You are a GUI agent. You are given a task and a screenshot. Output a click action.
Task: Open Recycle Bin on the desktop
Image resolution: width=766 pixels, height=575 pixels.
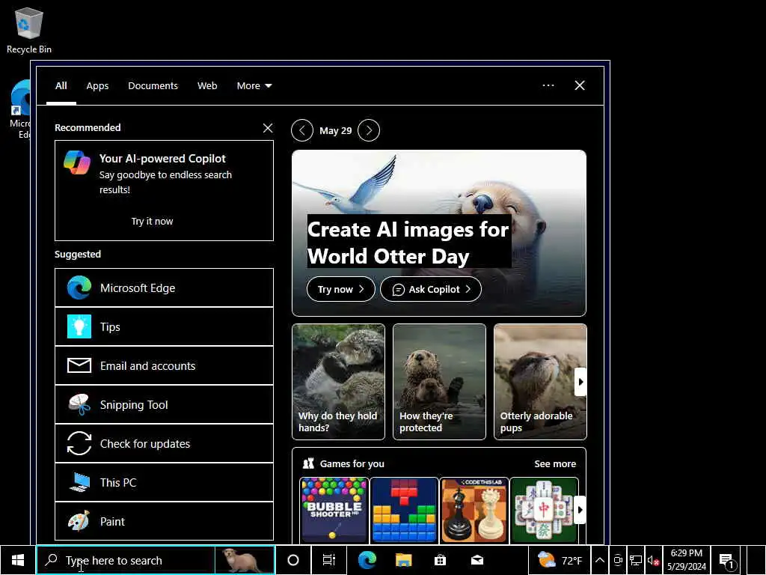pos(29,30)
